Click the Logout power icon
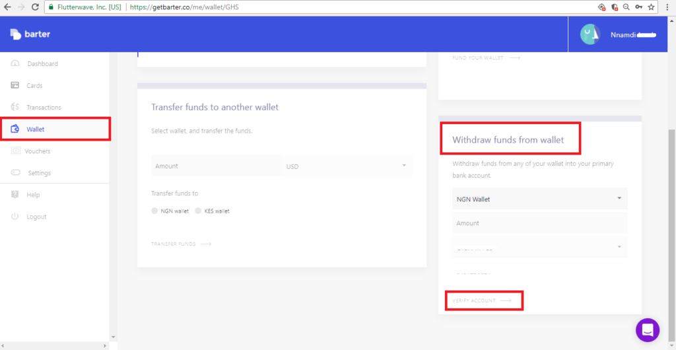 click(x=15, y=217)
